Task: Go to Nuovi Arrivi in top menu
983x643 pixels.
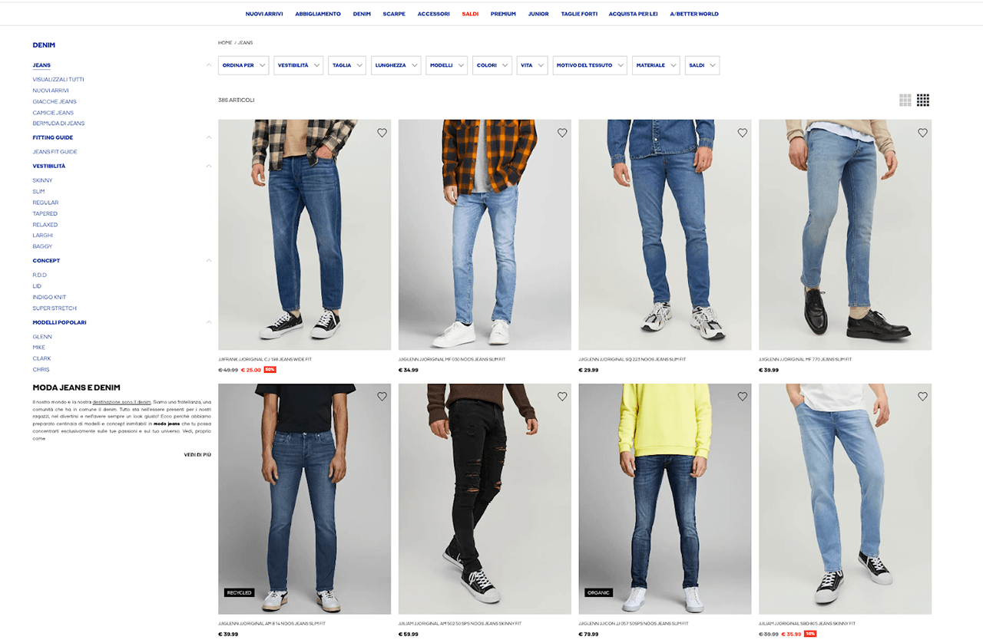Action: pos(264,14)
